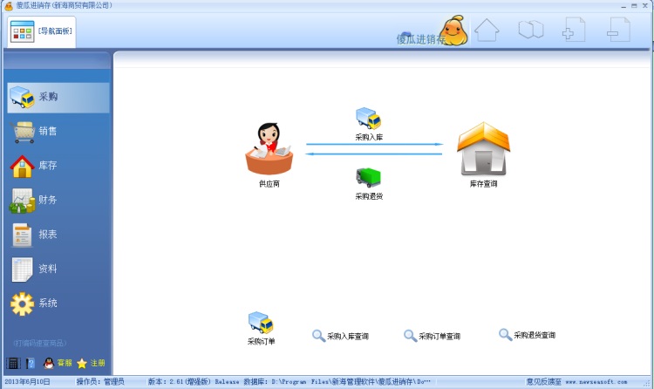This screenshot has height=389, width=654.
Task: Click the 采购退货查询 search link
Action: (527, 335)
